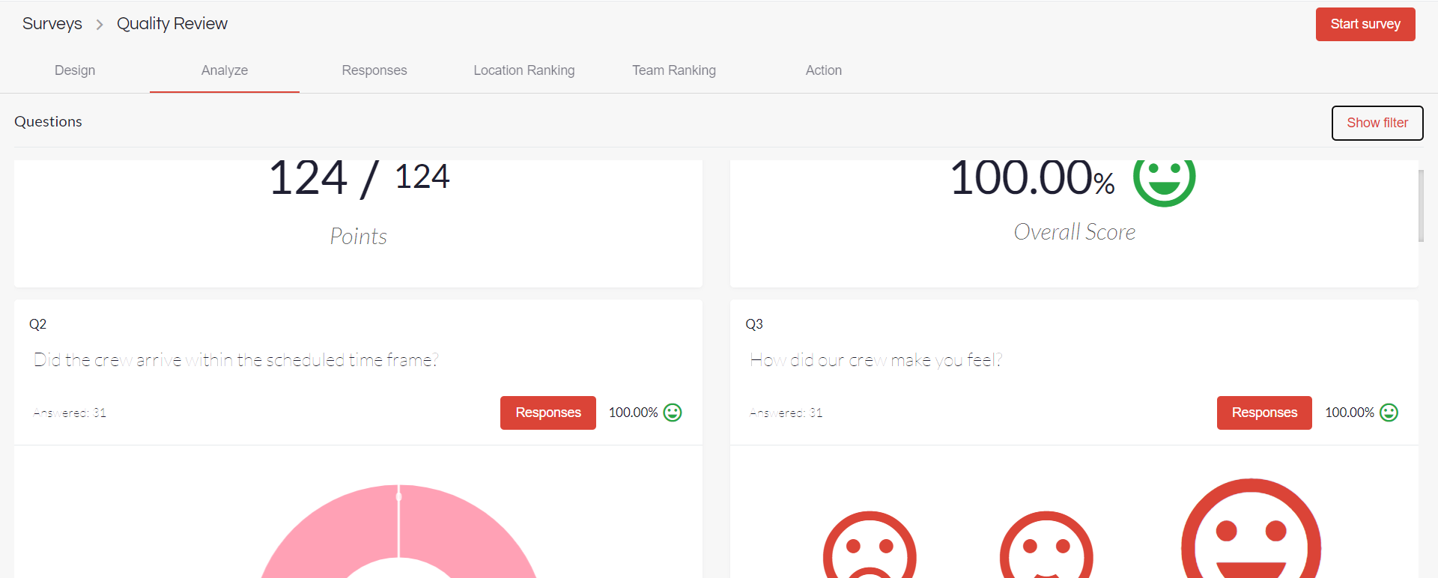Click the Q2 100.00% score text
1438x578 pixels.
633,413
